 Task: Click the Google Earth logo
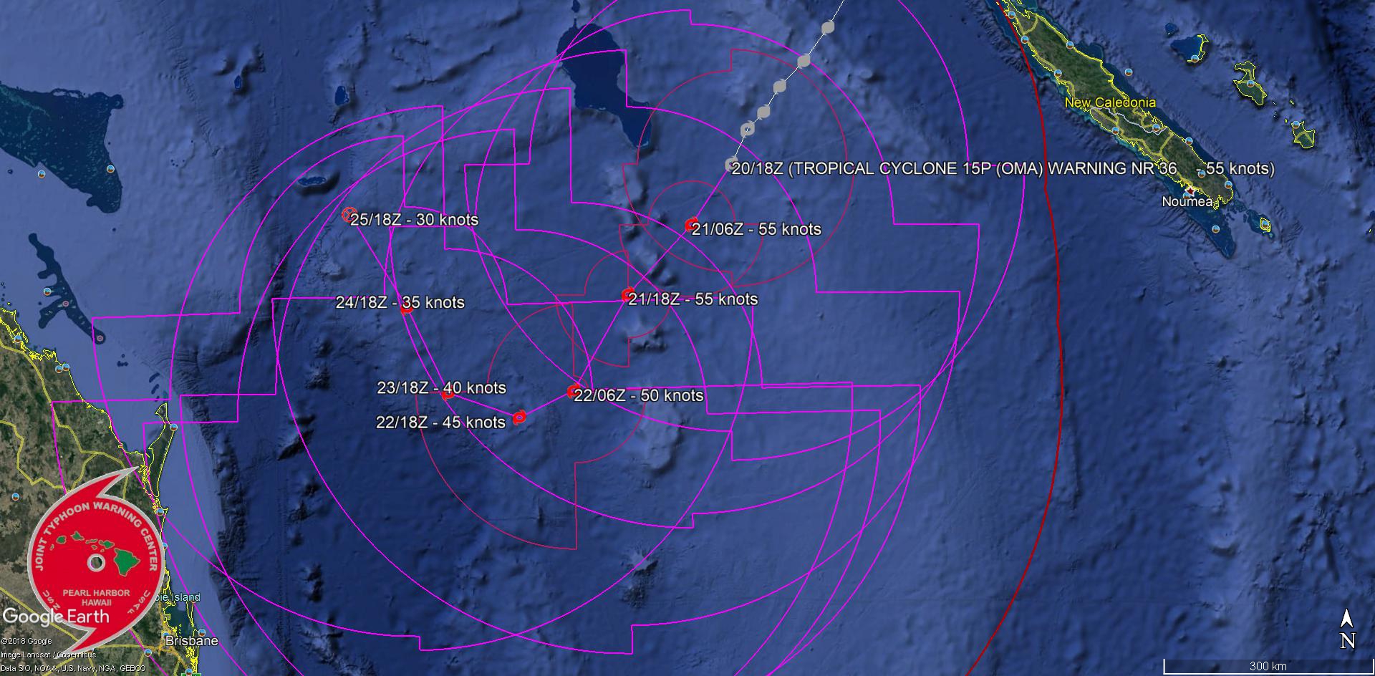pyautogui.click(x=56, y=617)
